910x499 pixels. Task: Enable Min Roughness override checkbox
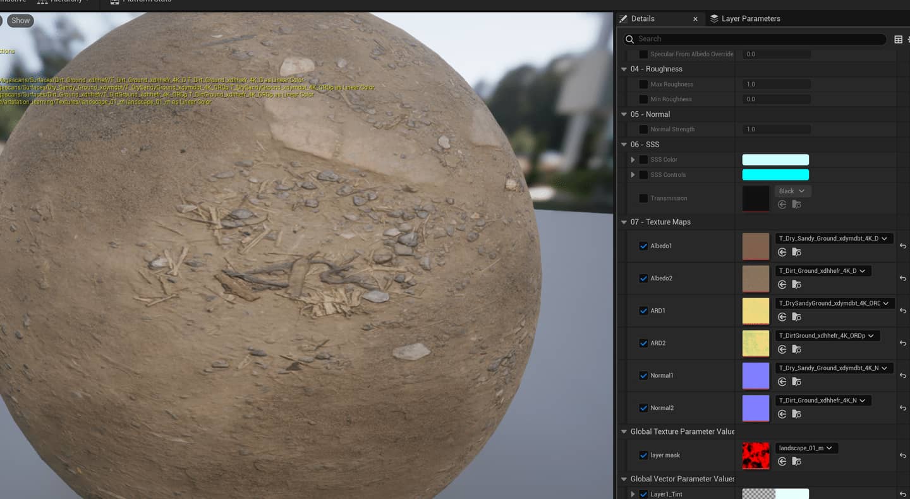pyautogui.click(x=643, y=99)
